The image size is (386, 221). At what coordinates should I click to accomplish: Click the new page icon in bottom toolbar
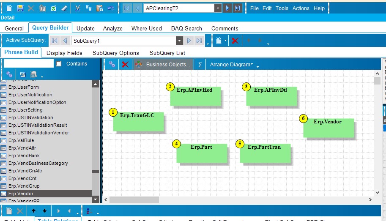(x=9, y=211)
